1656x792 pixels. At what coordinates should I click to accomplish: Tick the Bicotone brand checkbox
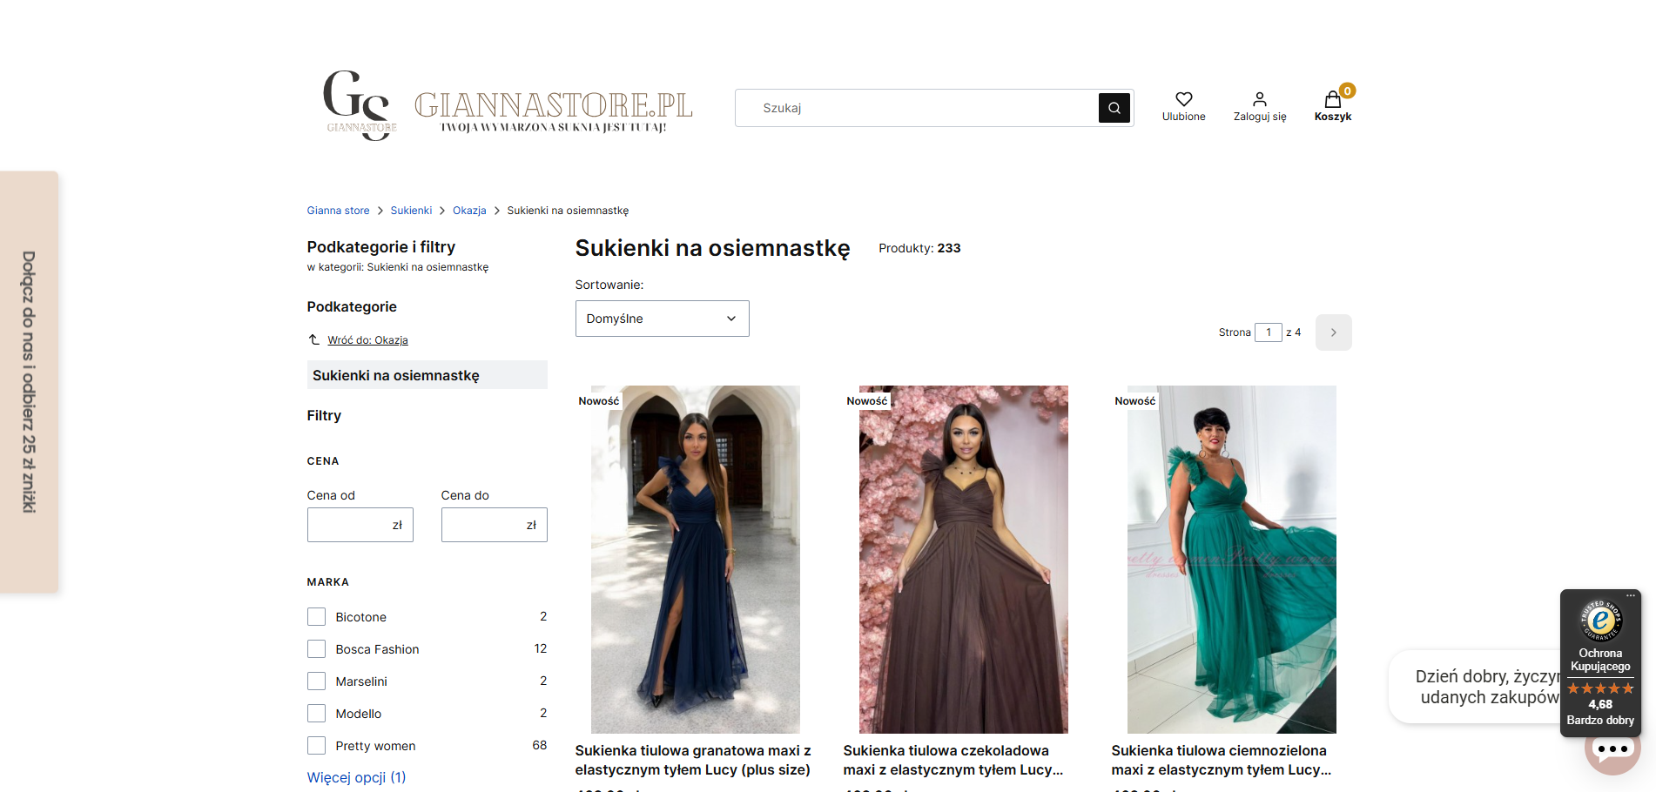coord(316,617)
